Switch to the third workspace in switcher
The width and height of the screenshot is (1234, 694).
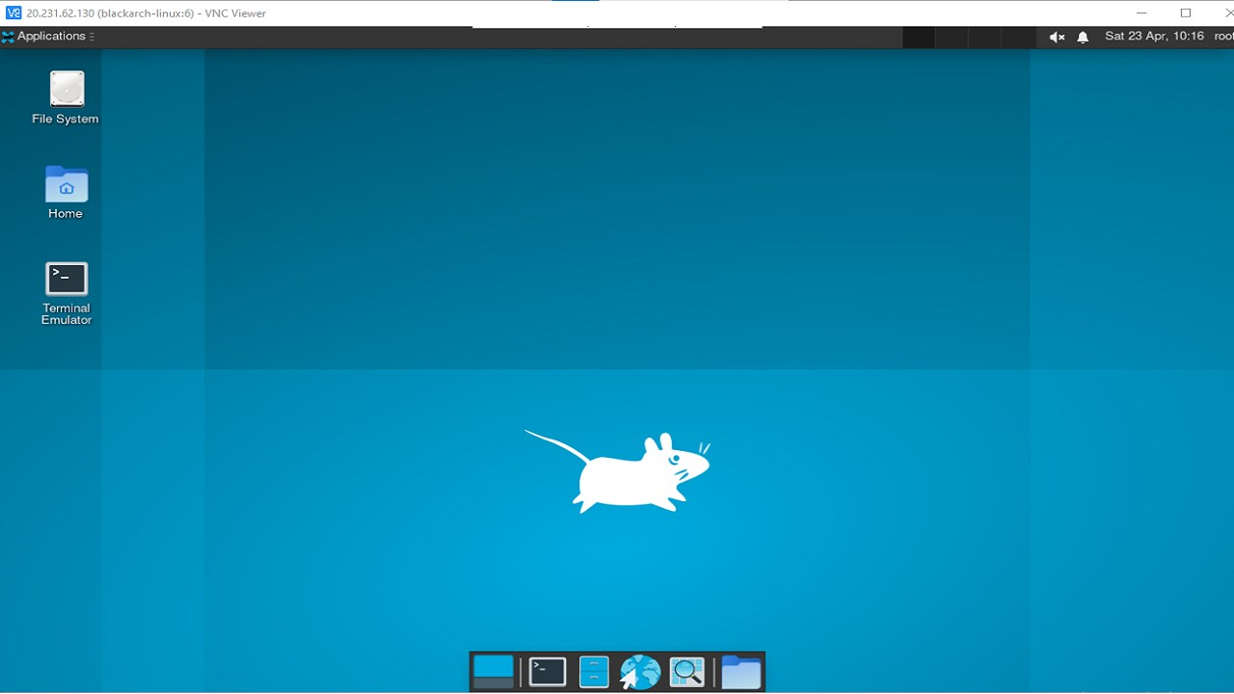point(984,37)
